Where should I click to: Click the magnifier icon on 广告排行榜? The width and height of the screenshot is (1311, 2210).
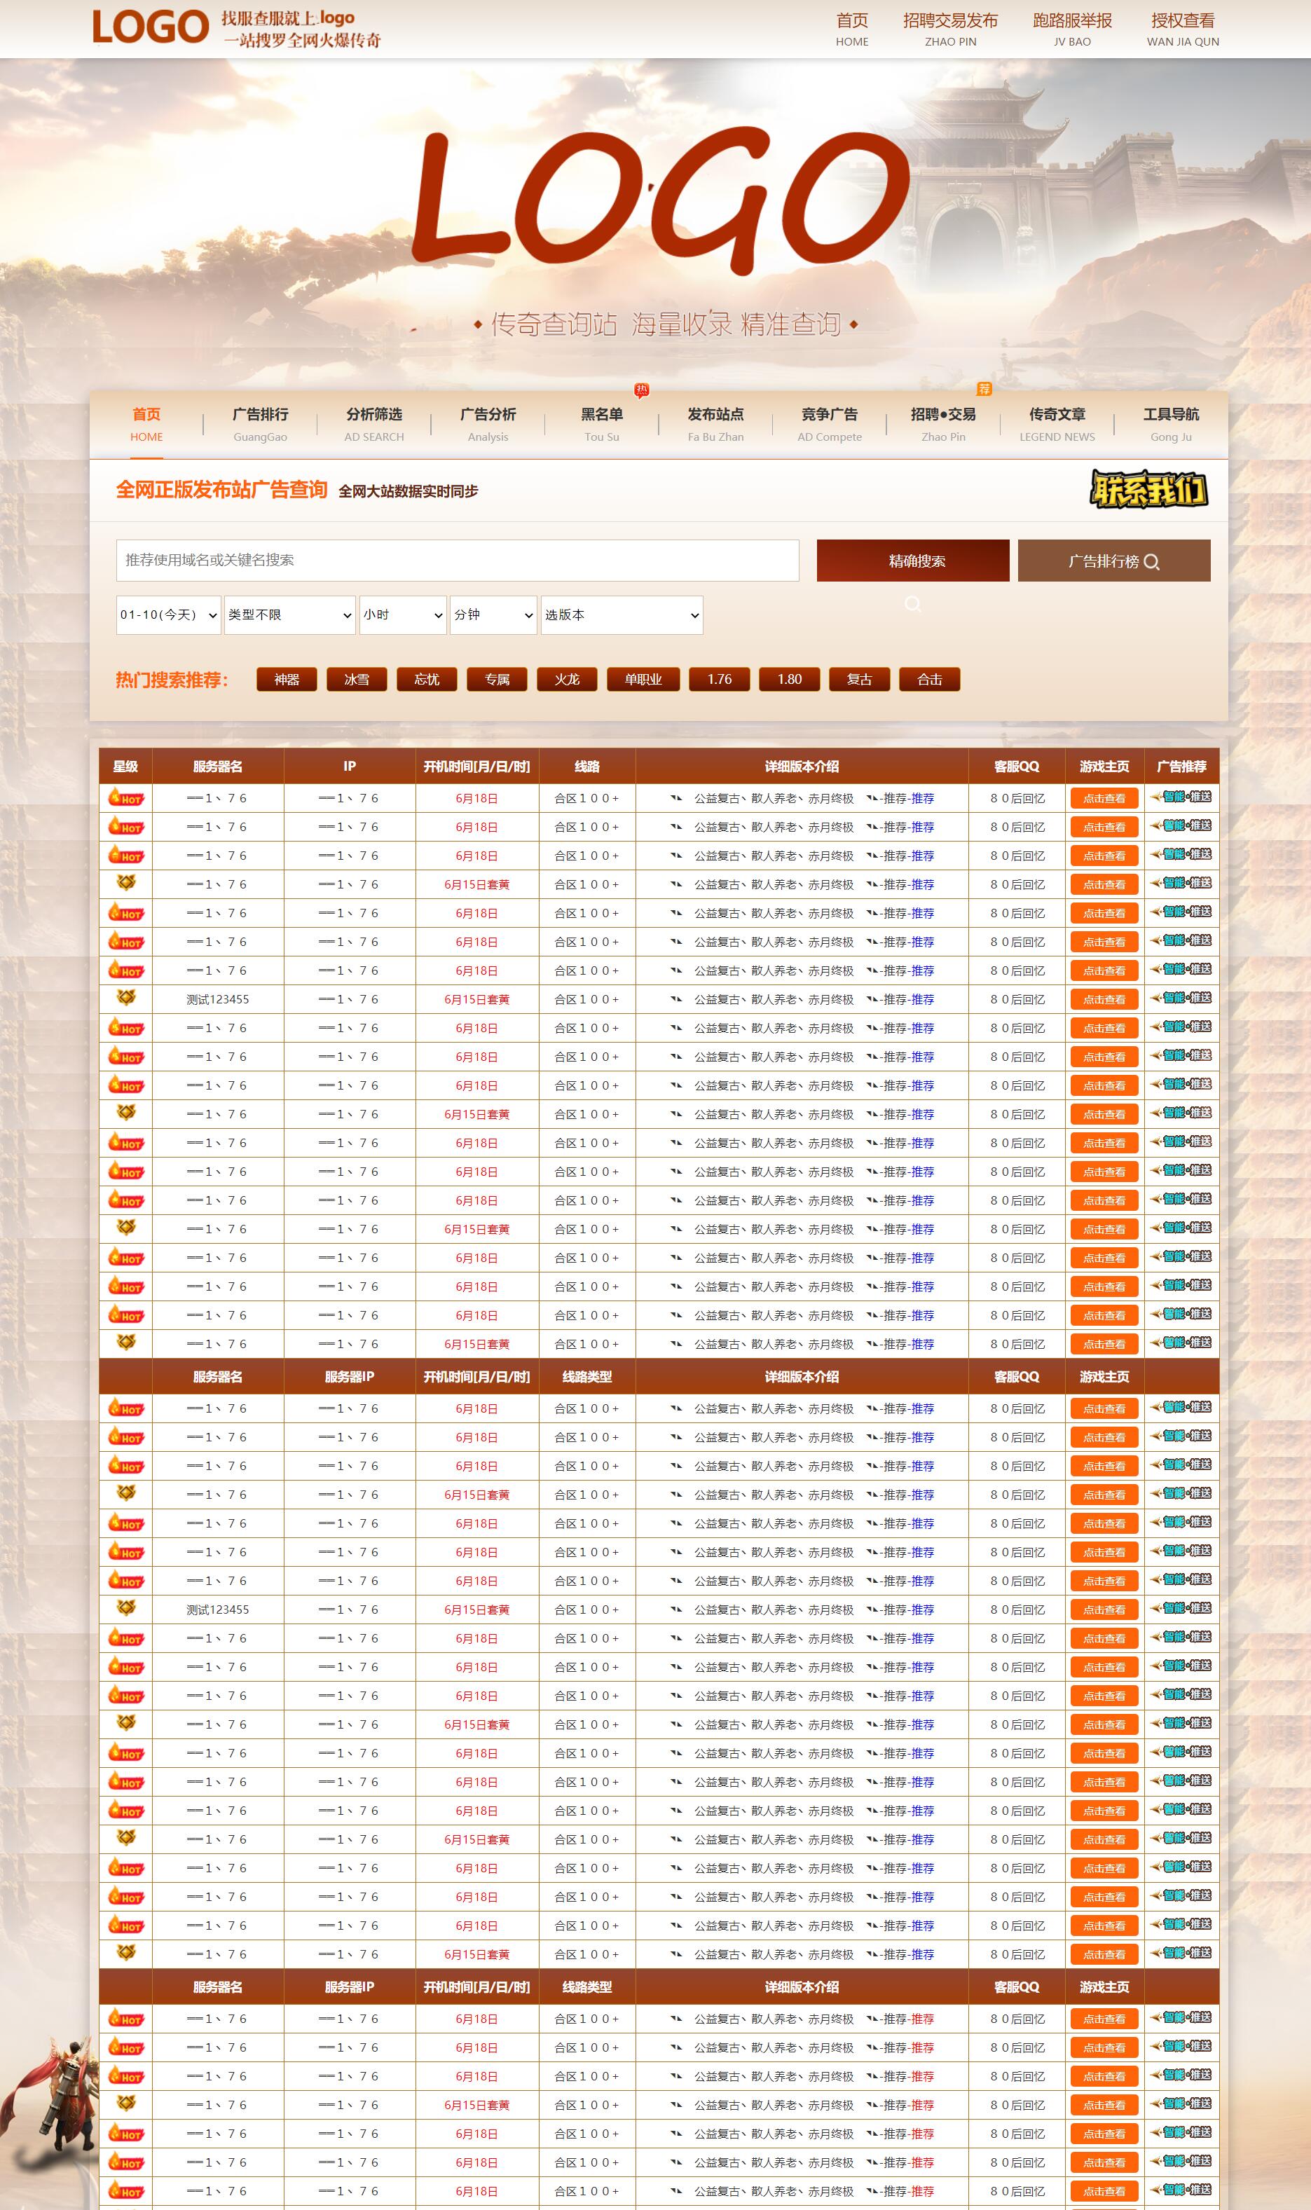pos(1151,562)
